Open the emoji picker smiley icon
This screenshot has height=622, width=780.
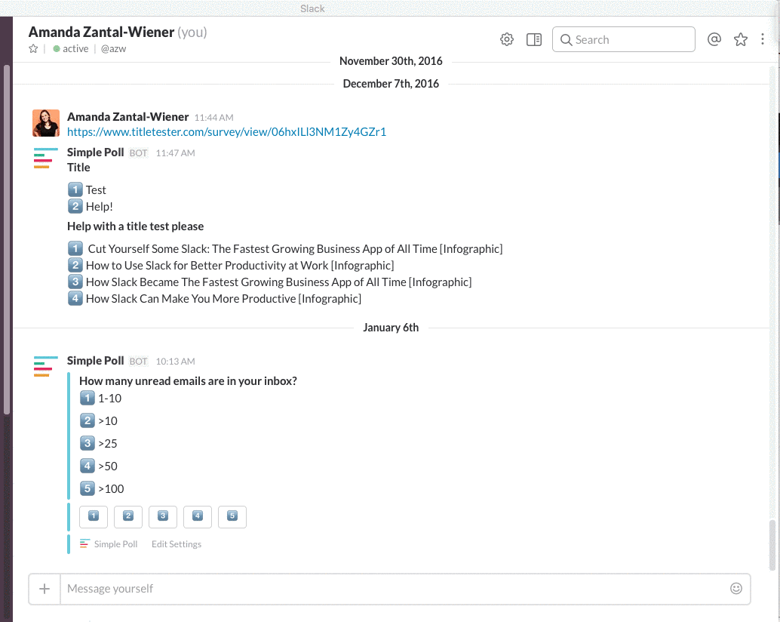coord(736,588)
